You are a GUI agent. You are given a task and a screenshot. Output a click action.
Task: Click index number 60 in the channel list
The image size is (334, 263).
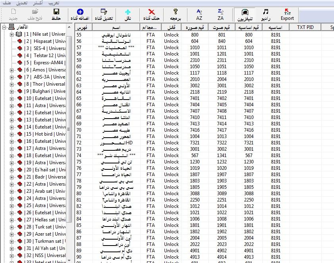pyautogui.click(x=79, y=67)
